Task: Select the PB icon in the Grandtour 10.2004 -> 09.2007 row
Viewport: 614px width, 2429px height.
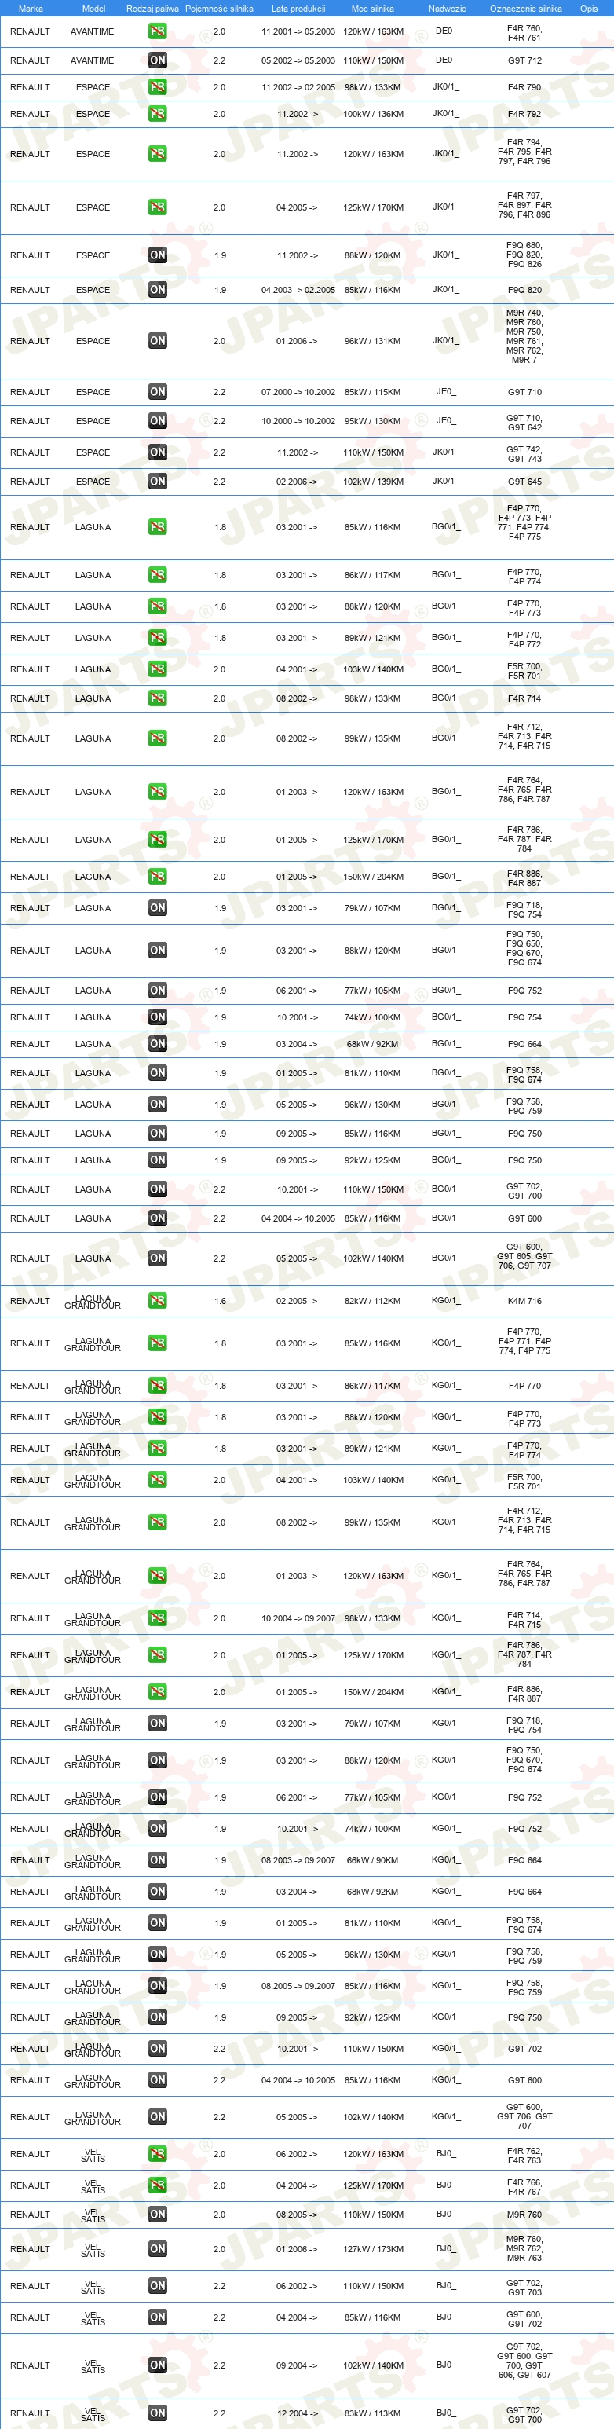Action: [x=158, y=1618]
